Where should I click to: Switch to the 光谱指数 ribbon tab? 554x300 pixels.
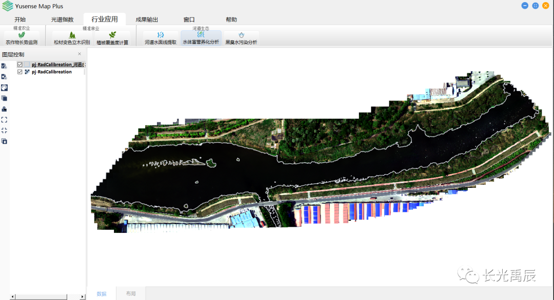[x=62, y=19]
